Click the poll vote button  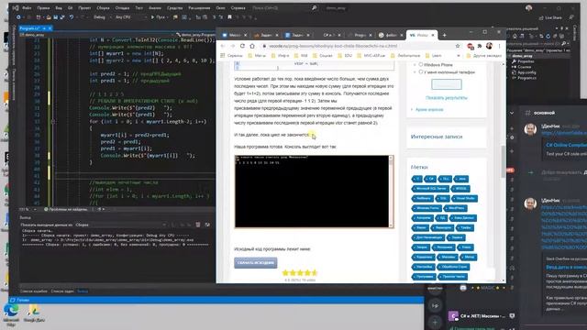[447, 84]
